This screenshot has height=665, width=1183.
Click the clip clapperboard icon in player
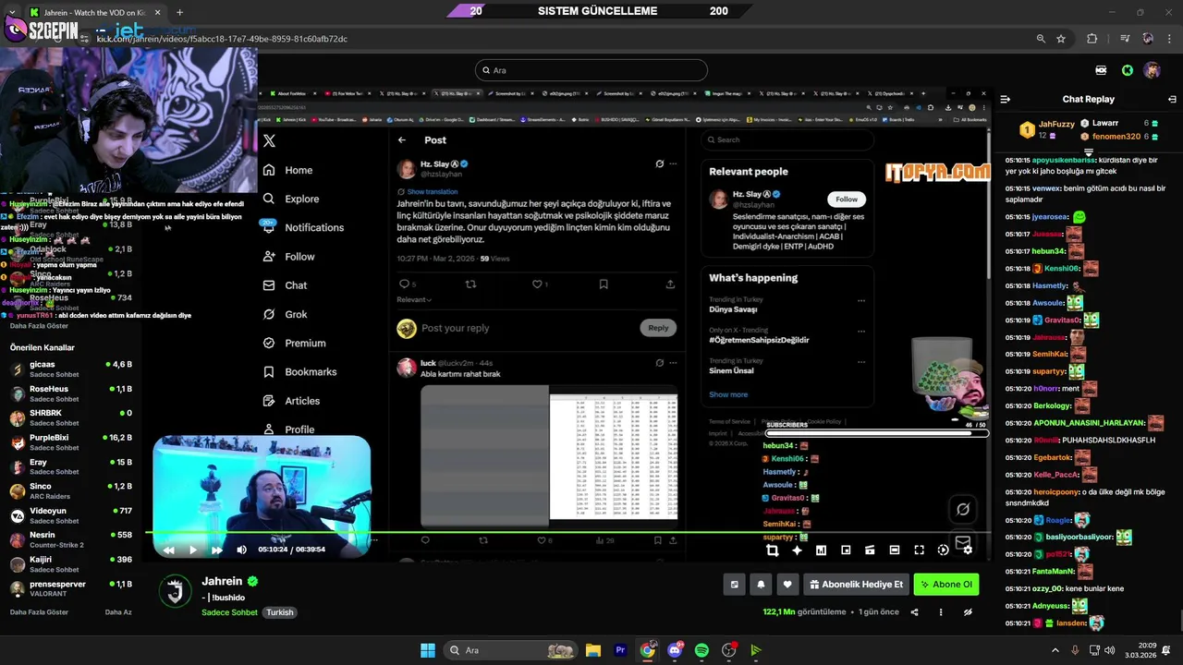point(870,550)
